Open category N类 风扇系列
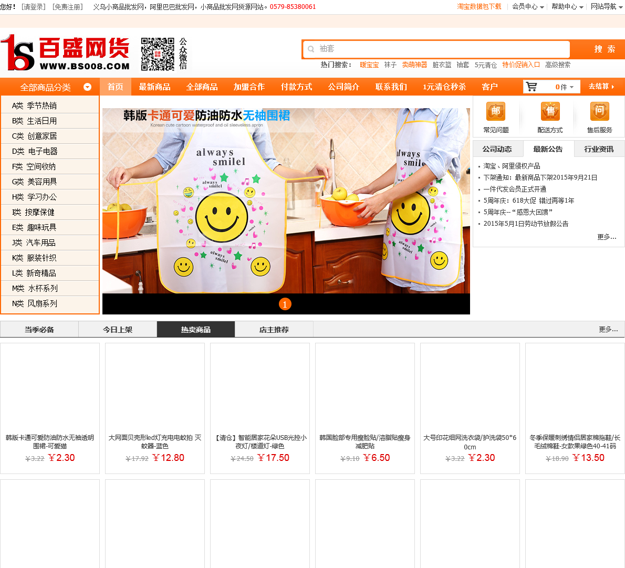Screen dimensions: 625x568 50,303
